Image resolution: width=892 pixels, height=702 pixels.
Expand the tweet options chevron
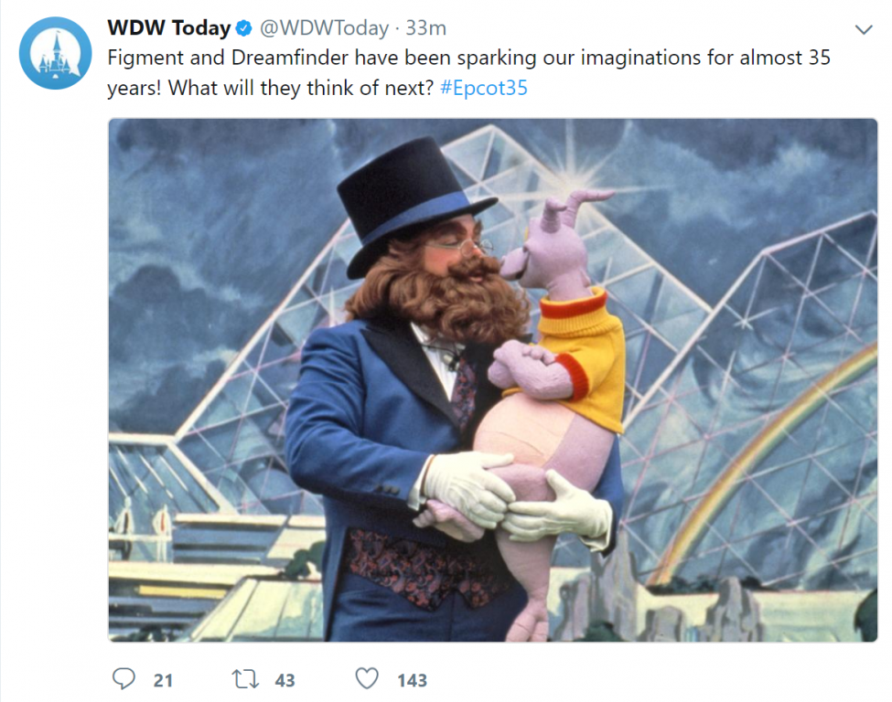coord(864,29)
